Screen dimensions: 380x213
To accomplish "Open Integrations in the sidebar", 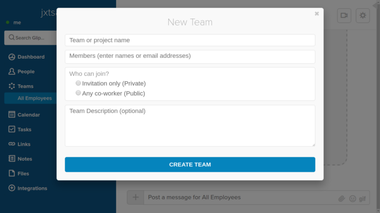I will tap(32, 188).
